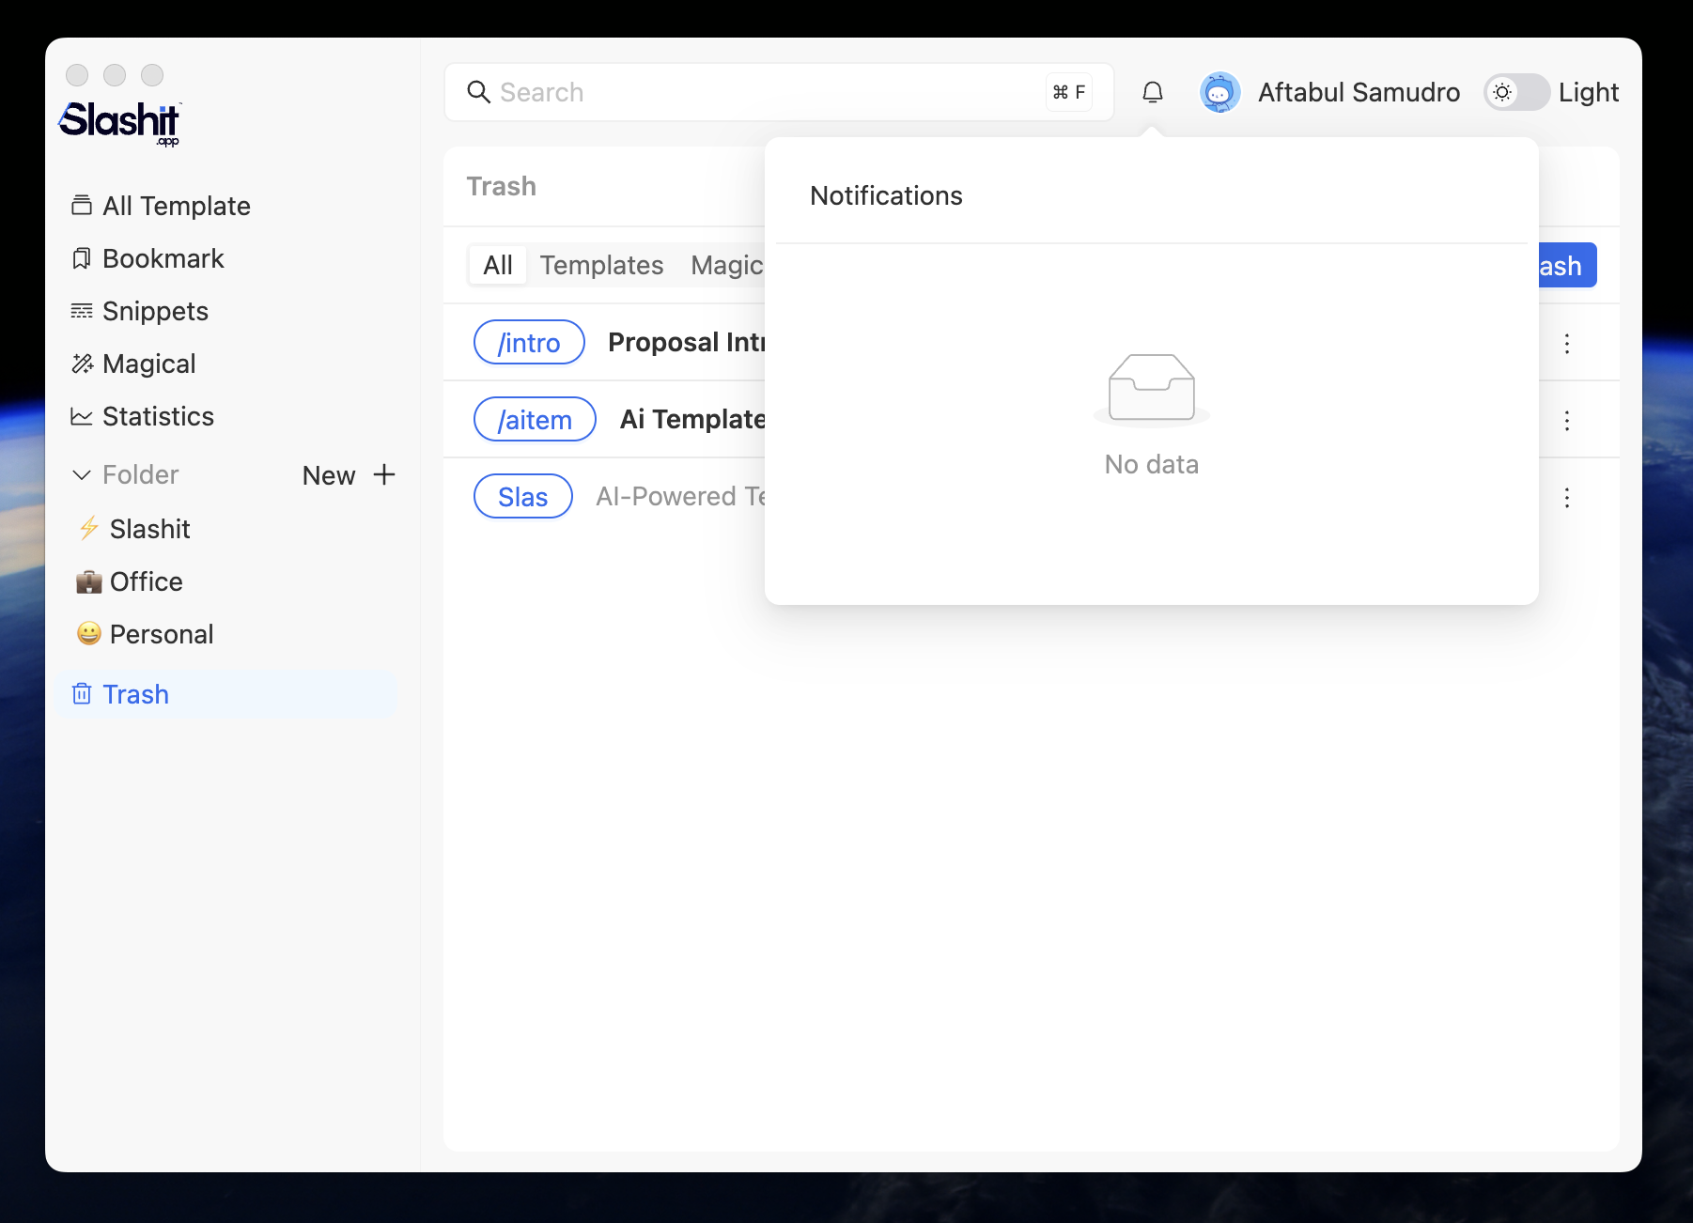
Task: Click the Slas shortcut tag
Action: [x=523, y=497]
